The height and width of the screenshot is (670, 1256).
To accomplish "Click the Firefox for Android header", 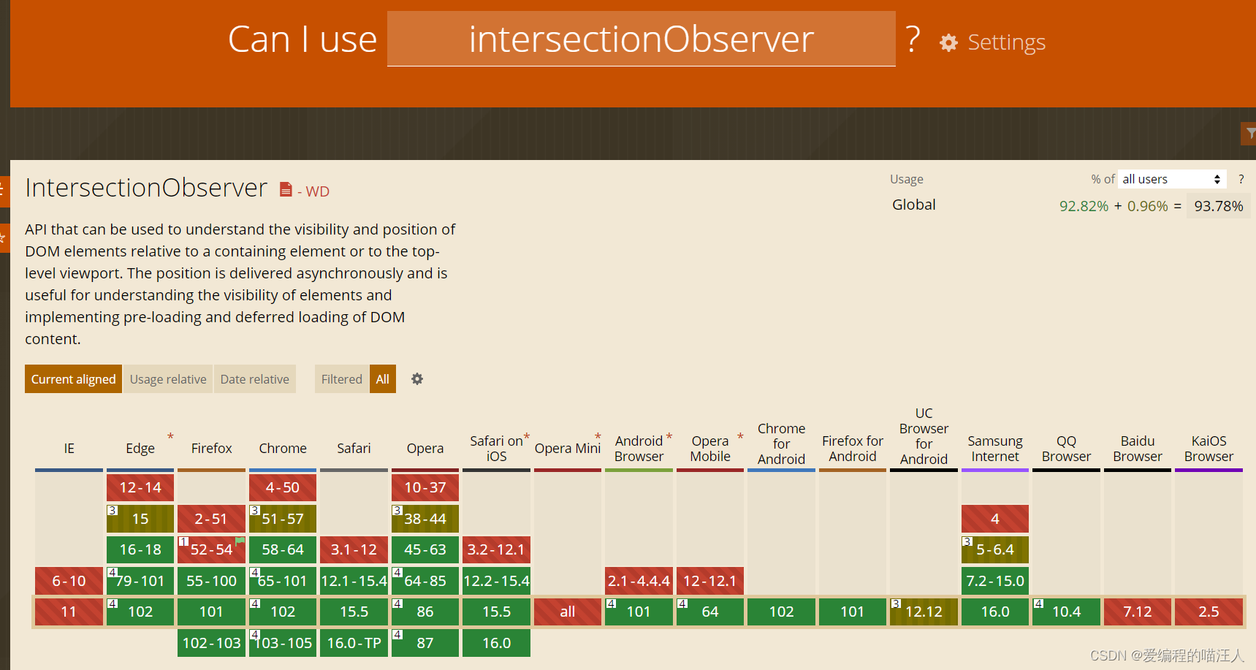I will [853, 449].
